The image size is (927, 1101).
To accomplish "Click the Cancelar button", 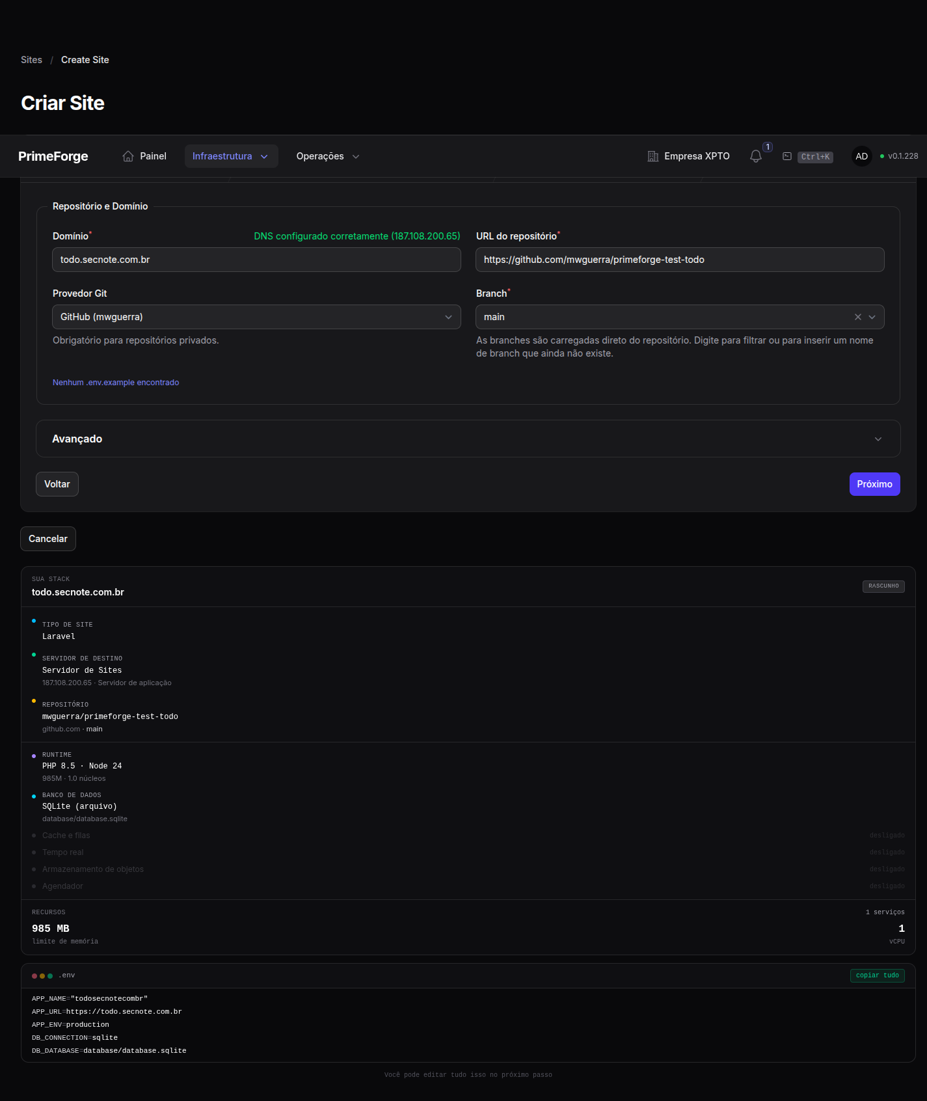I will pos(48,539).
